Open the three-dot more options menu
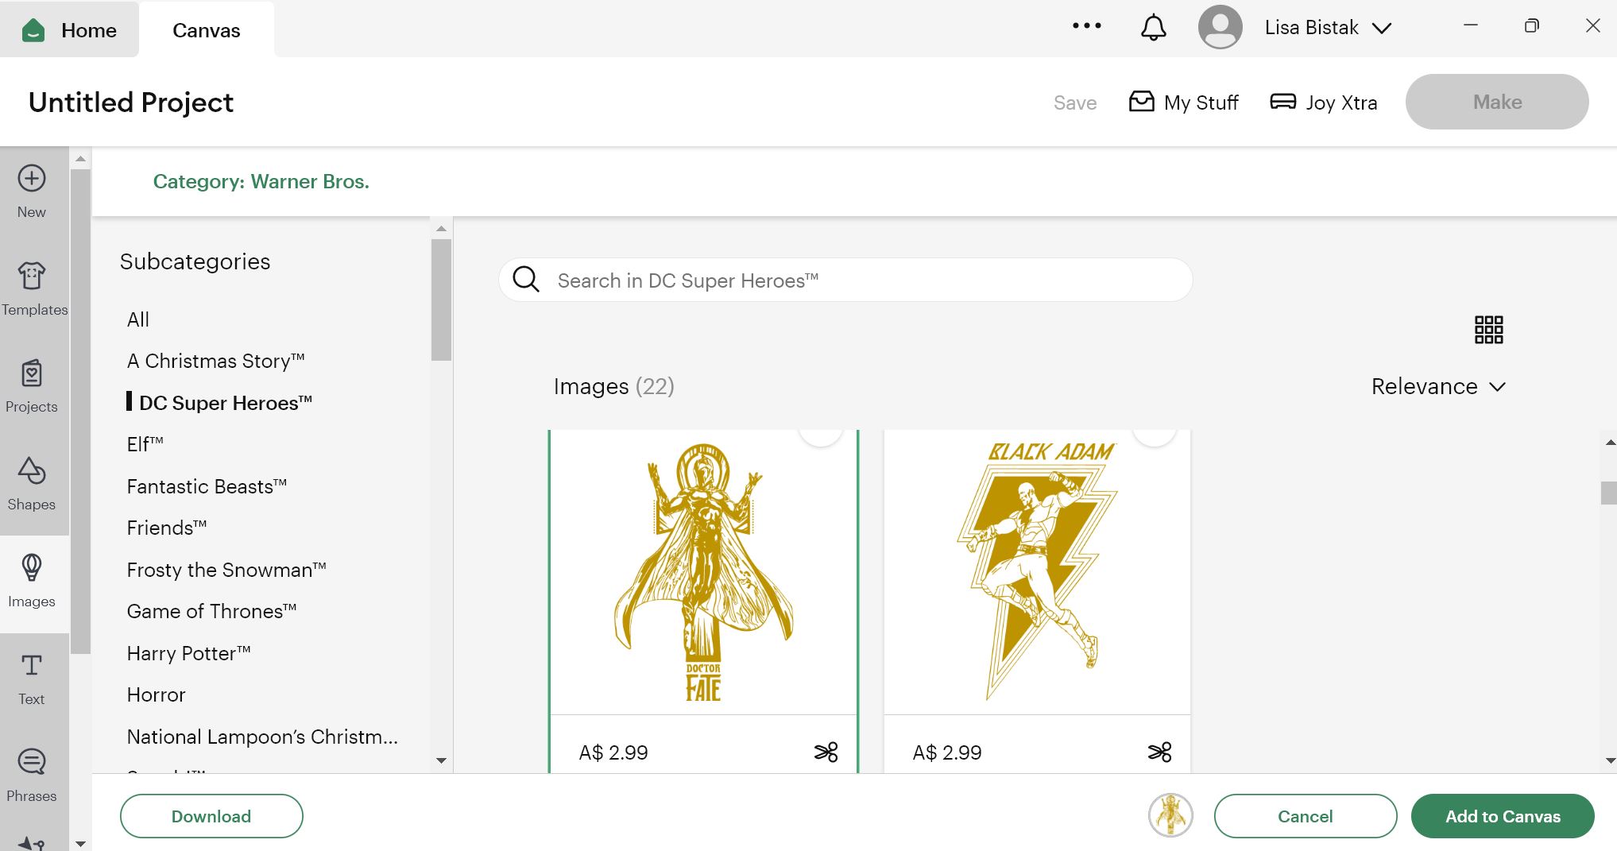The image size is (1617, 851). click(x=1087, y=26)
